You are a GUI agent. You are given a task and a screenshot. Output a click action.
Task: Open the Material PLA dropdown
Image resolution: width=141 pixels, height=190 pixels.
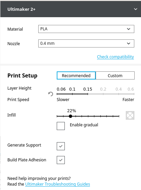coord(86,29)
